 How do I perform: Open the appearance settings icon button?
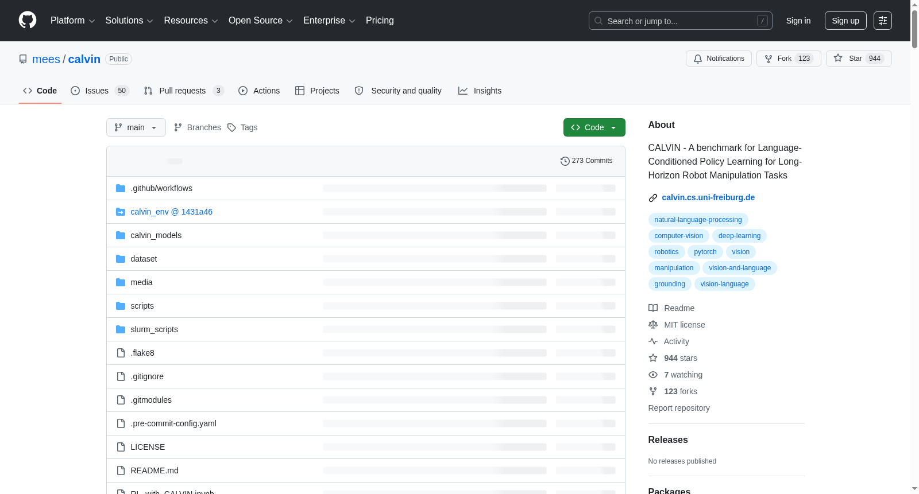pos(883,21)
